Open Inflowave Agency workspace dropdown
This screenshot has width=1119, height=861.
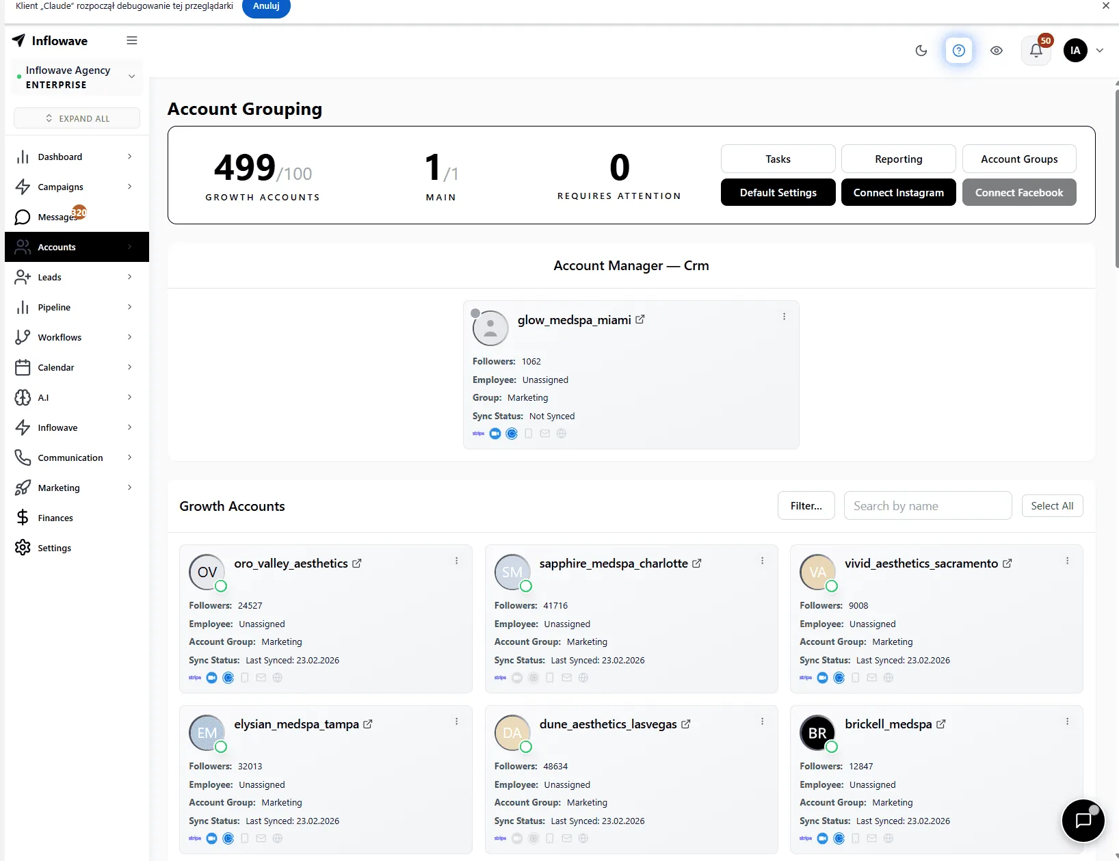pos(77,77)
